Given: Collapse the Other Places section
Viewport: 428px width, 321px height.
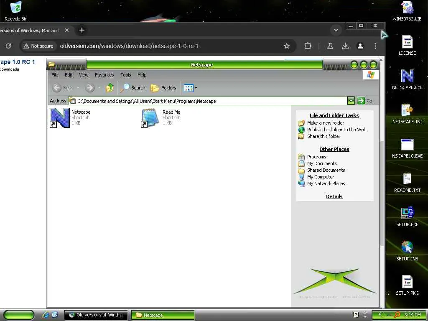Looking at the screenshot, I should pyautogui.click(x=334, y=149).
